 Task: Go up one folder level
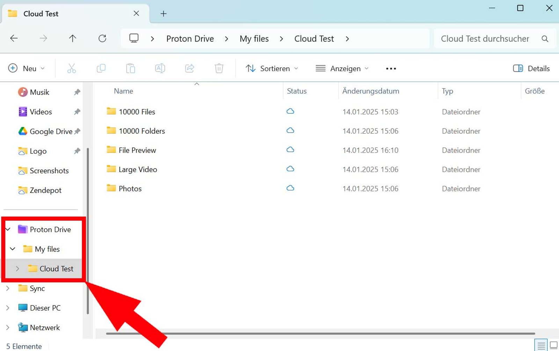click(x=73, y=38)
